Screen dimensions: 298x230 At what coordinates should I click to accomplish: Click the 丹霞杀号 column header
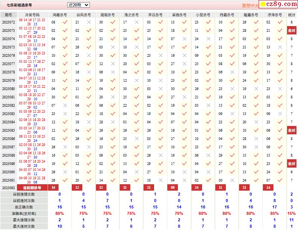click(x=227, y=15)
